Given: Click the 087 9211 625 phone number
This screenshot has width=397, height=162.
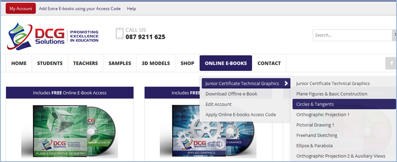Looking at the screenshot, I should [x=145, y=37].
